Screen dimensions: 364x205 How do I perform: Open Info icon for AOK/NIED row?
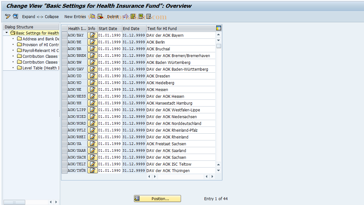tap(92, 117)
